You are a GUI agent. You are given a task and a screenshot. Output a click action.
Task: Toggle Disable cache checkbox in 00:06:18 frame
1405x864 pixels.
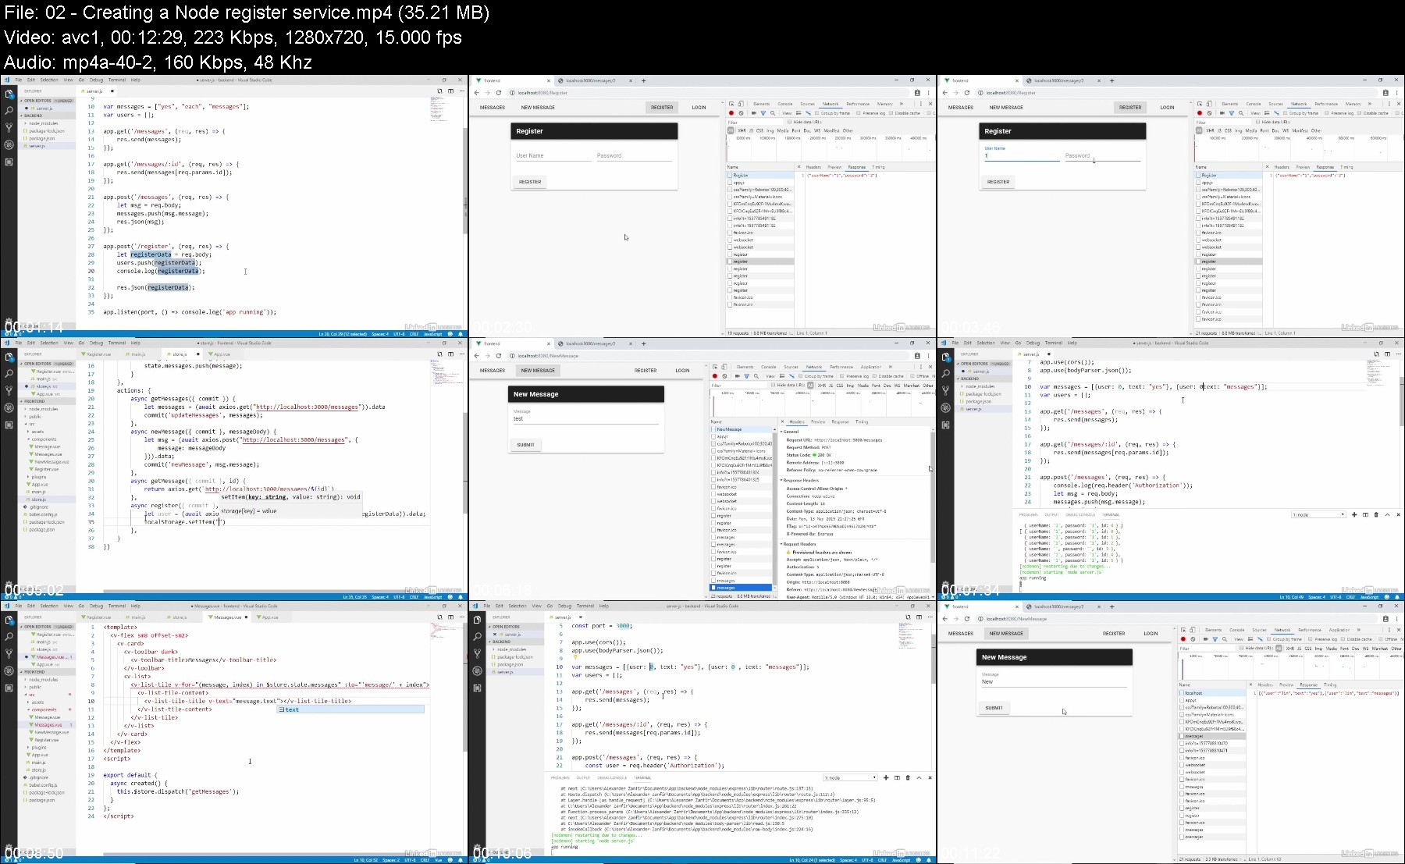[874, 376]
